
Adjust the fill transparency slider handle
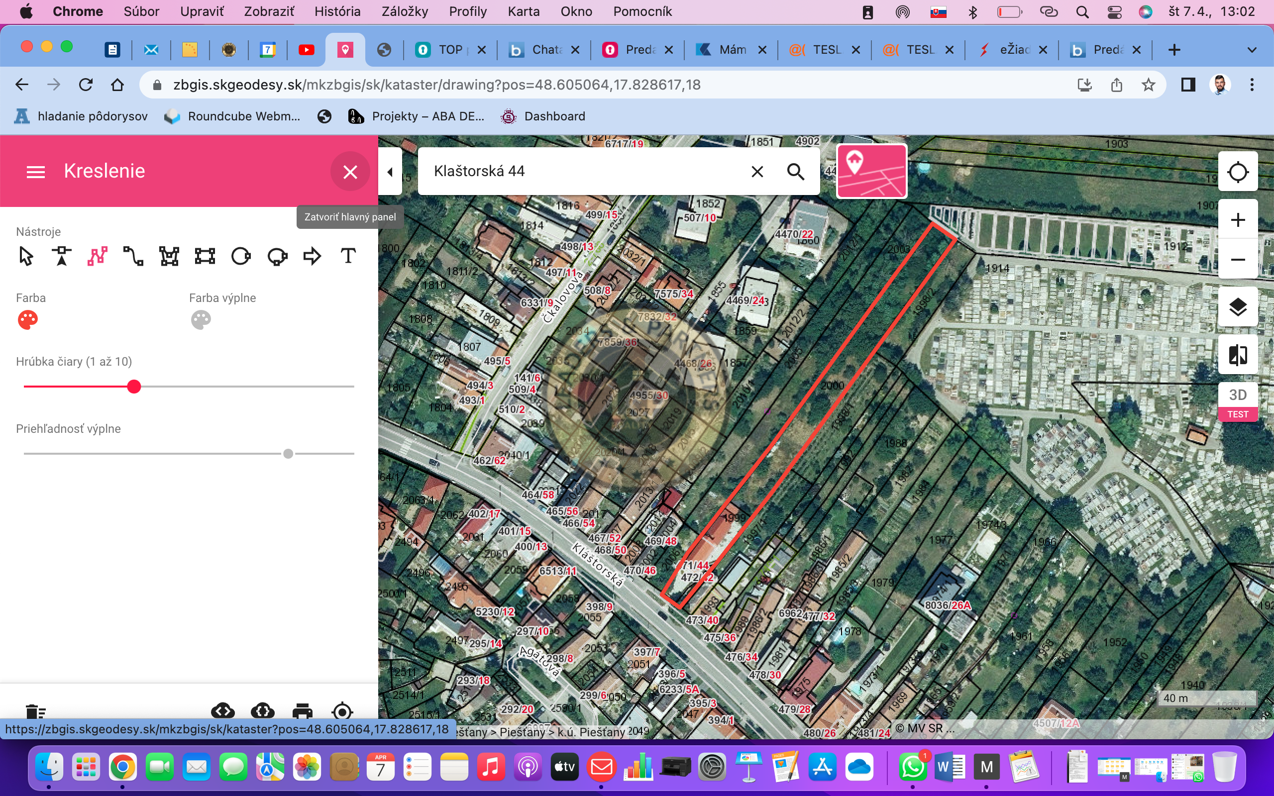[288, 454]
